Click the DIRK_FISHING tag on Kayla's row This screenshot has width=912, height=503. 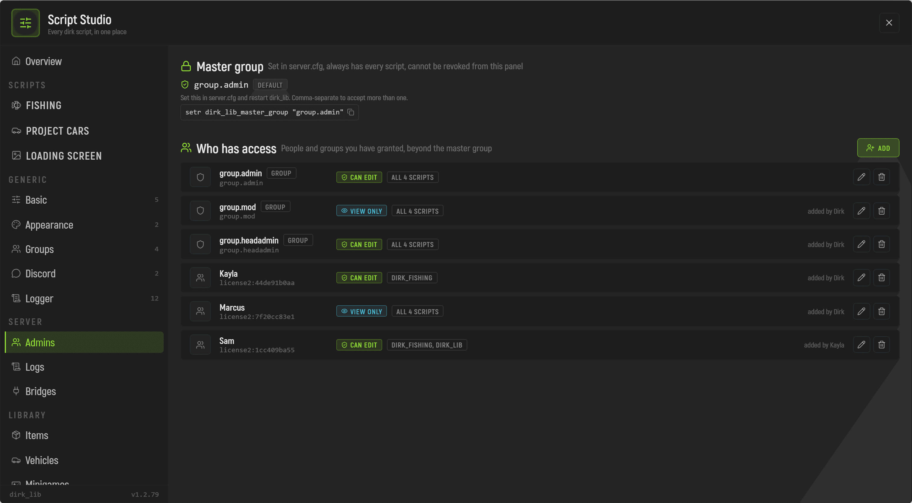pyautogui.click(x=412, y=278)
